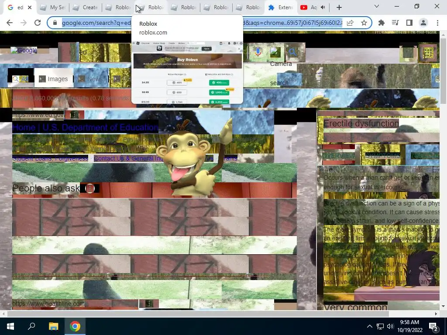Screen dimensions: 447x335
Task: Open the tab search dropdown chevron
Action: point(376,6)
